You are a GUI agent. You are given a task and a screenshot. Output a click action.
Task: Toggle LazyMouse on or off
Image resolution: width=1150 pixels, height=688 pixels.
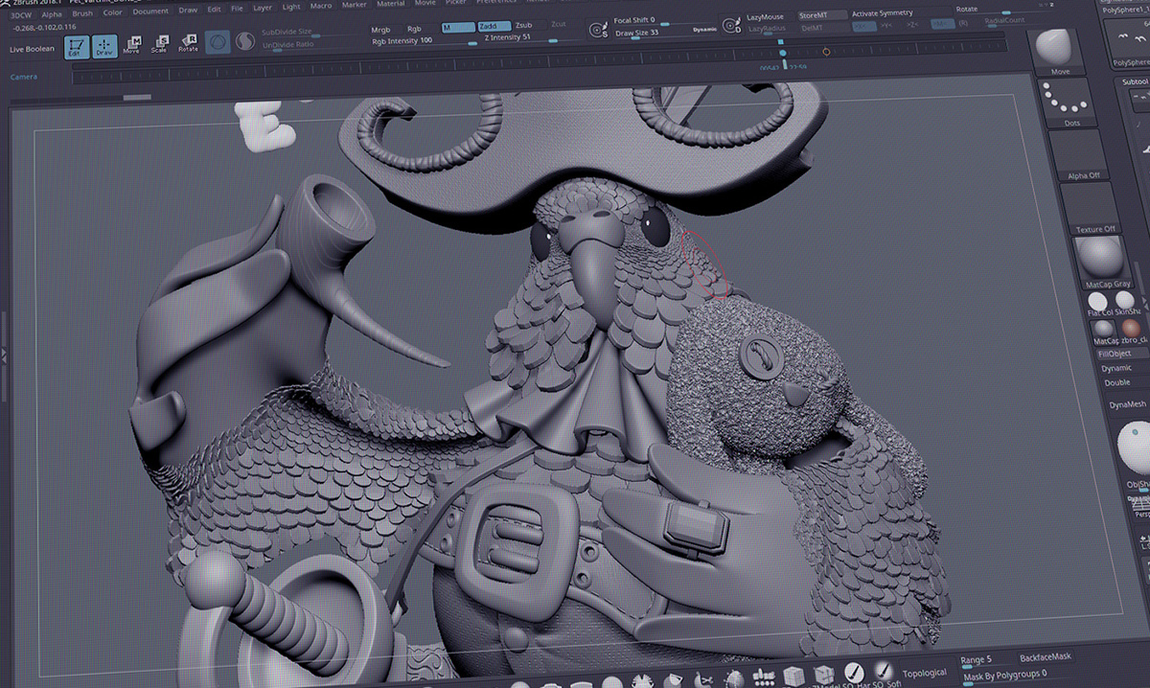[765, 17]
